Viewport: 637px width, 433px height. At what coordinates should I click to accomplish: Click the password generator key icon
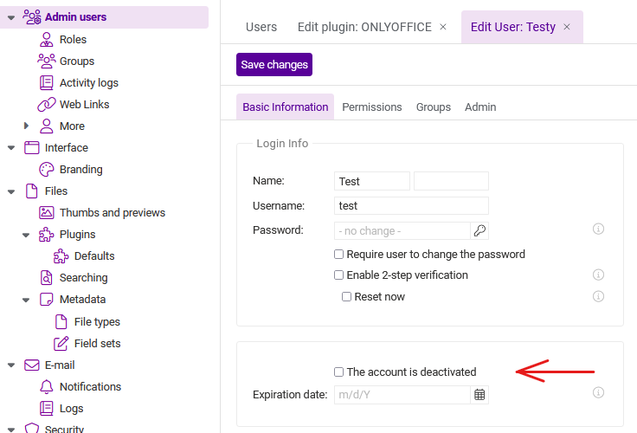[x=479, y=230]
